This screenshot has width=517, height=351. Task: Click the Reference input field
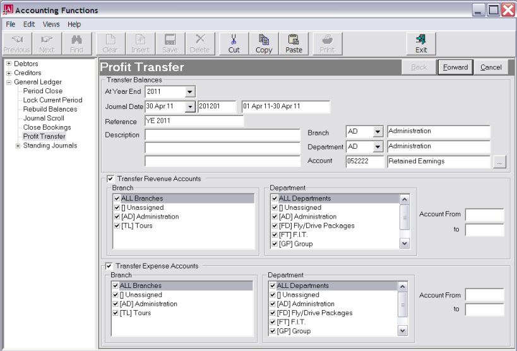click(194, 122)
